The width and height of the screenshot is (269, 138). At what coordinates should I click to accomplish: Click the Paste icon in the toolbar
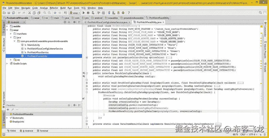coord(39,13)
